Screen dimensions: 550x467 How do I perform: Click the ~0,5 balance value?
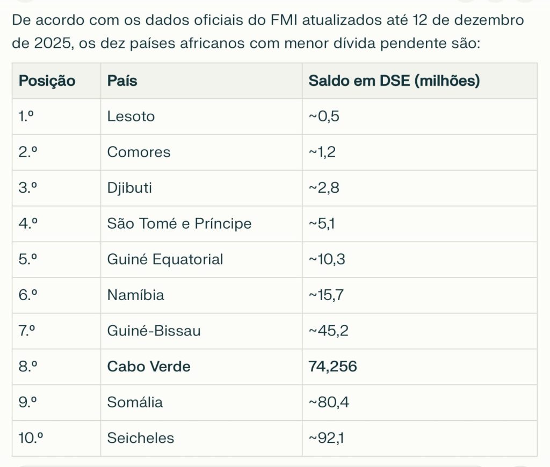(x=324, y=116)
